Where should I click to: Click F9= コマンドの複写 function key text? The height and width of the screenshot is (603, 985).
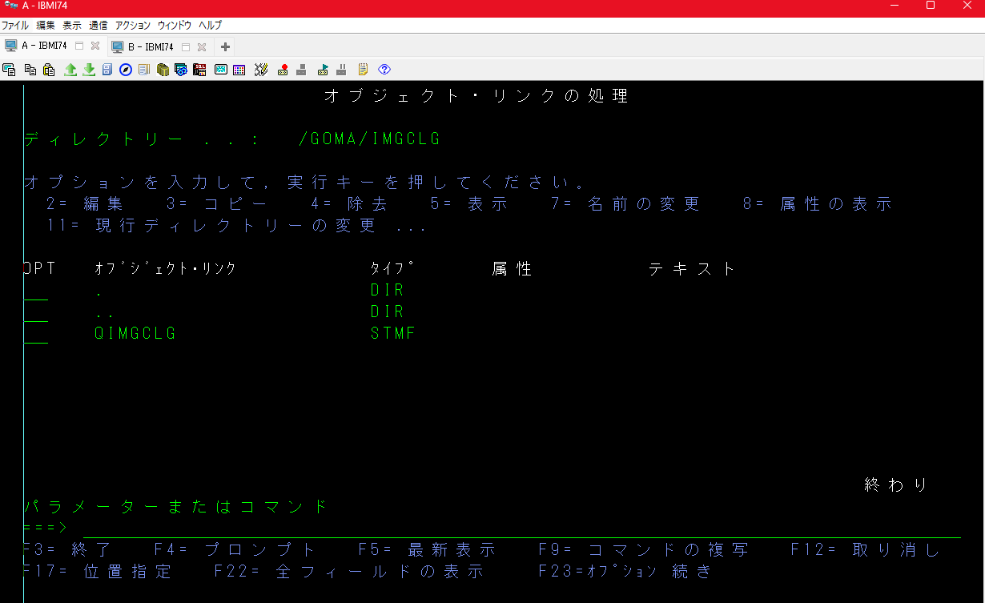644,550
